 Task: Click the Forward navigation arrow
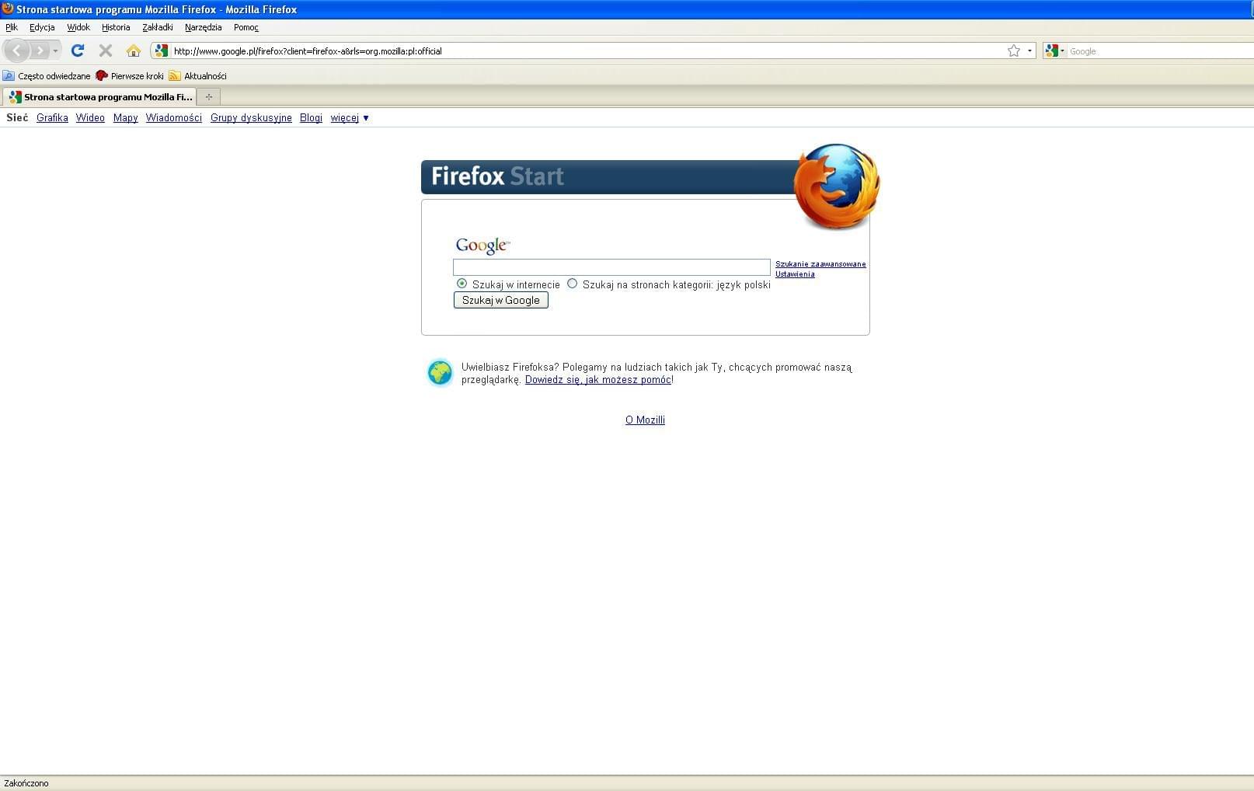point(40,51)
